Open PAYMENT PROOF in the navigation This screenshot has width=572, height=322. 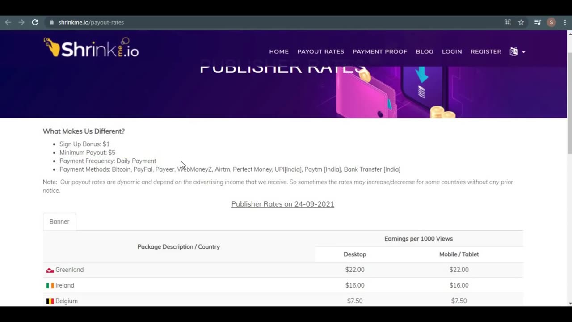click(380, 51)
